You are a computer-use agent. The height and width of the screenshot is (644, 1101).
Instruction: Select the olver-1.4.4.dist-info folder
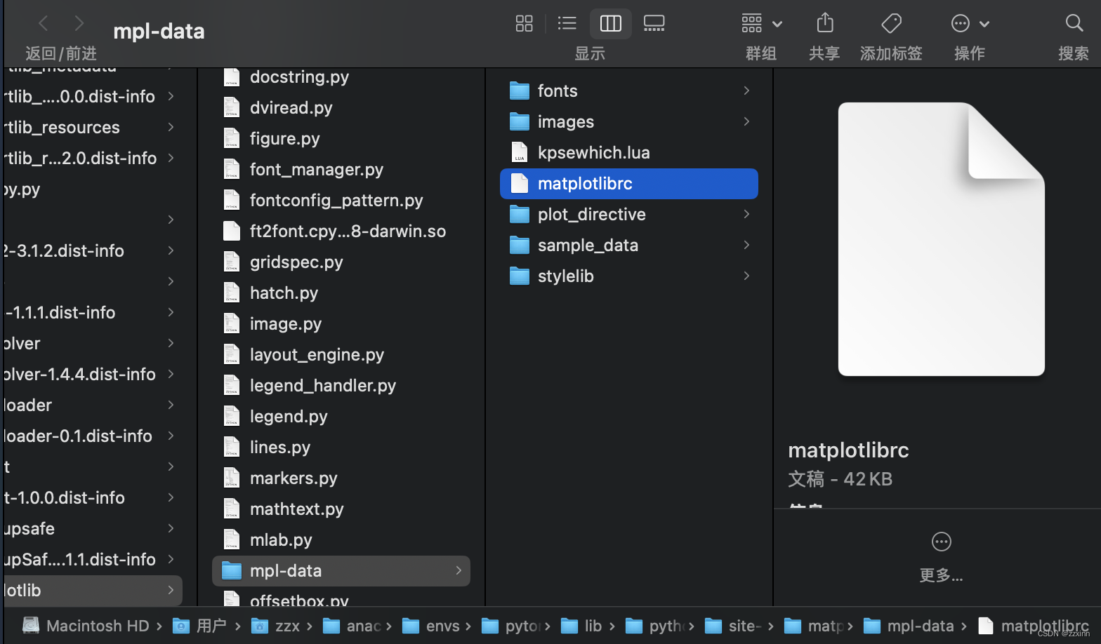tap(92, 375)
